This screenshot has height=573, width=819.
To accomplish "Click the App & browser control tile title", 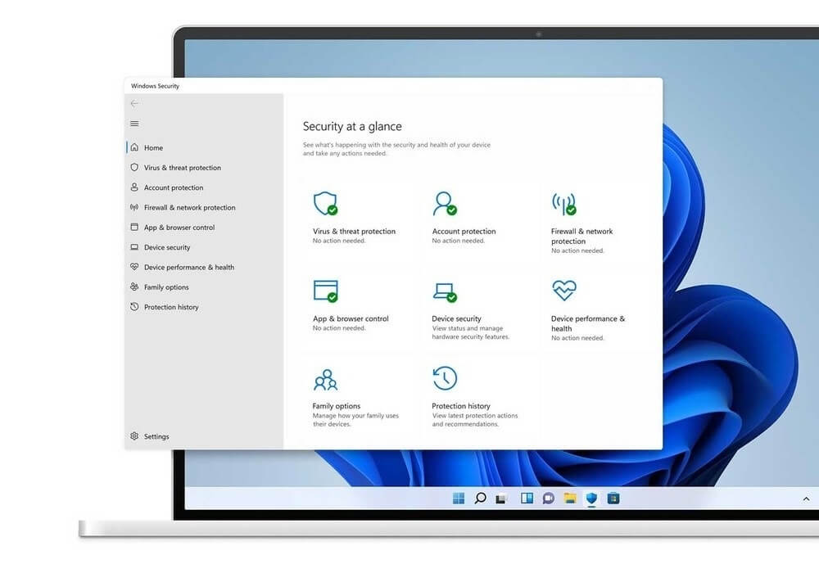I will pos(351,318).
